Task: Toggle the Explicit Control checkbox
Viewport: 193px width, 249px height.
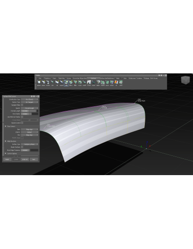Action: [22, 123]
